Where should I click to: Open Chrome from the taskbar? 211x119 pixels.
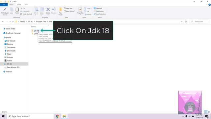pos(58,116)
